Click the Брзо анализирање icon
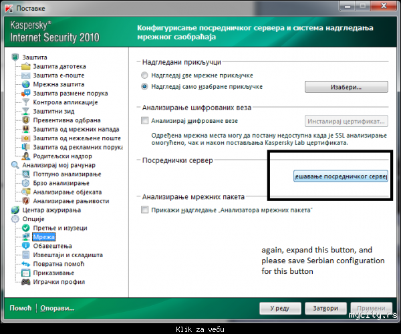The width and height of the screenshot is (401, 334). (26, 183)
